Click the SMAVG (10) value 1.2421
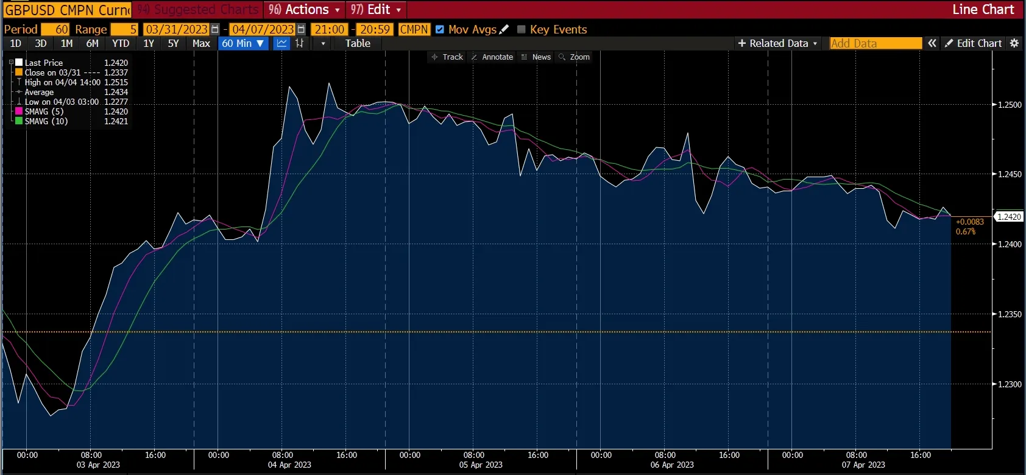The image size is (1026, 475). pyautogui.click(x=116, y=121)
